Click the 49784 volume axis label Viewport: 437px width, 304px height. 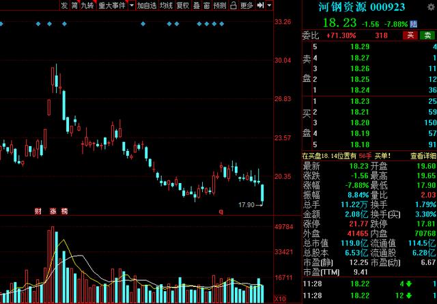pos(283,227)
